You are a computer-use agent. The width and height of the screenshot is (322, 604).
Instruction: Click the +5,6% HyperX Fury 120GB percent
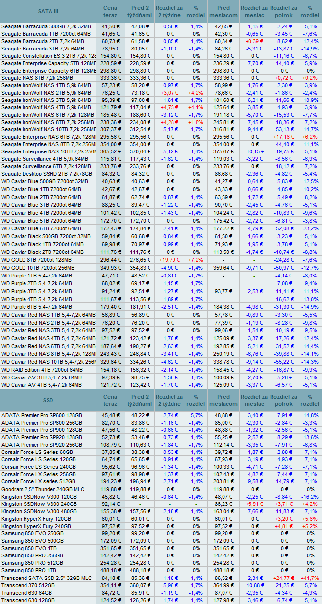(310, 518)
